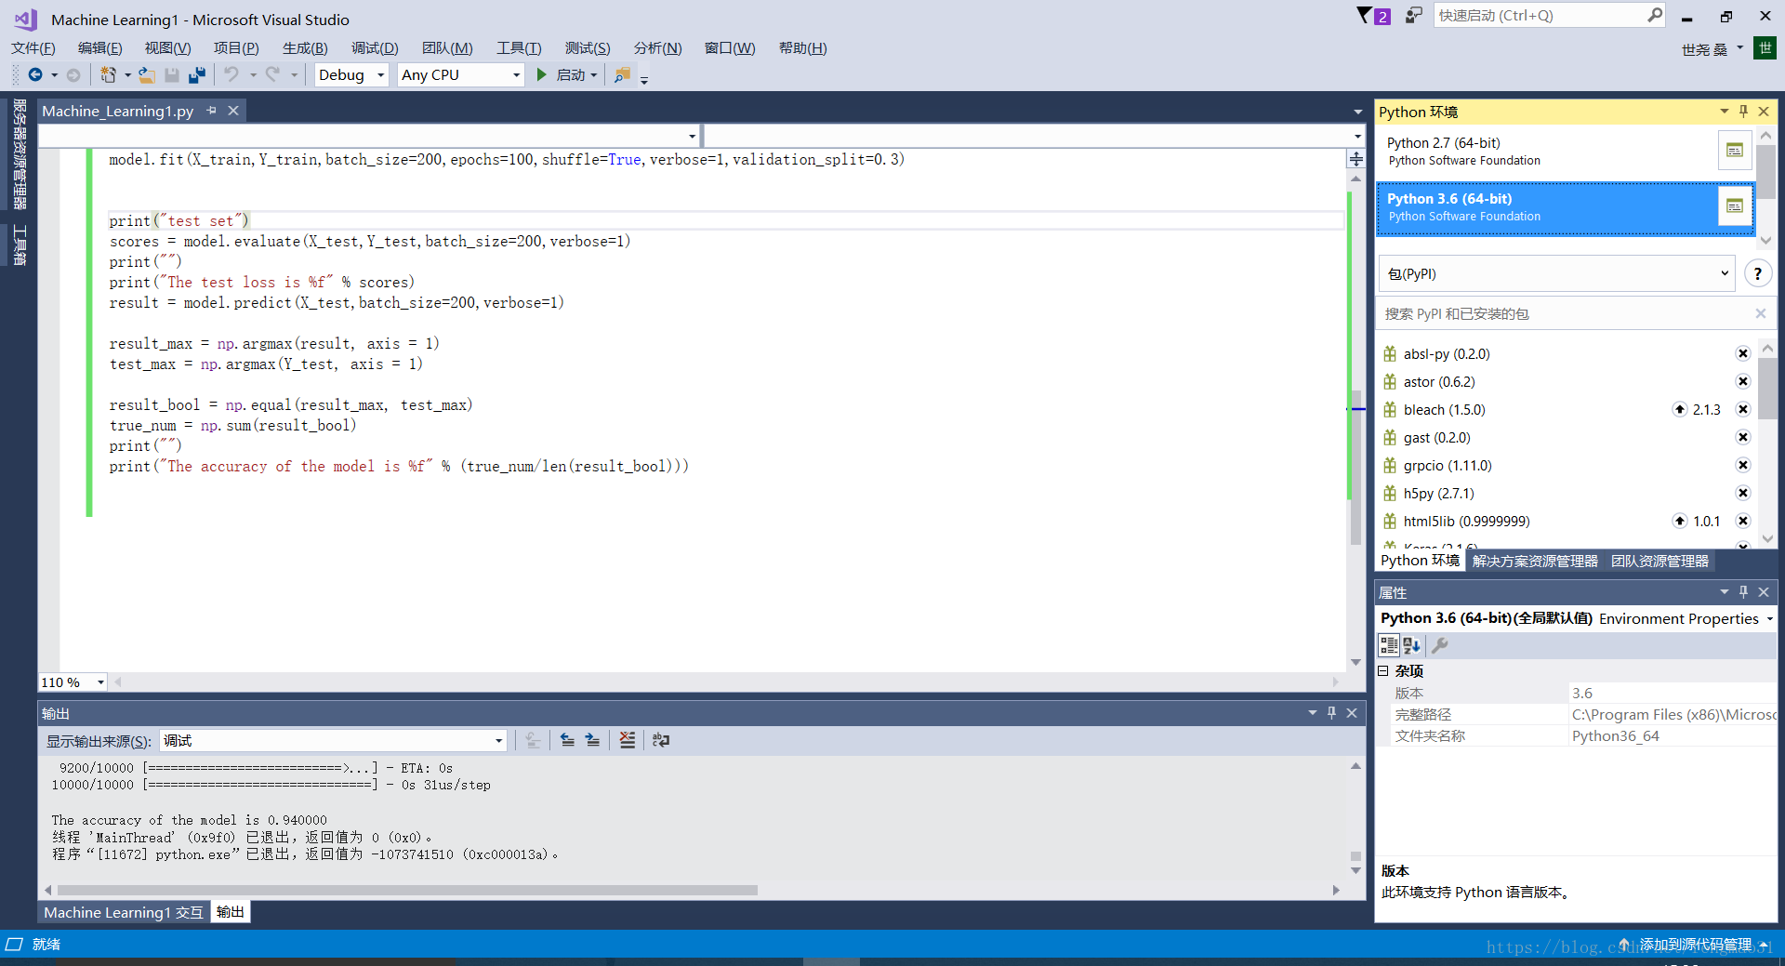
Task: Pin the Machine_Learning1.py tab
Action: click(x=211, y=111)
